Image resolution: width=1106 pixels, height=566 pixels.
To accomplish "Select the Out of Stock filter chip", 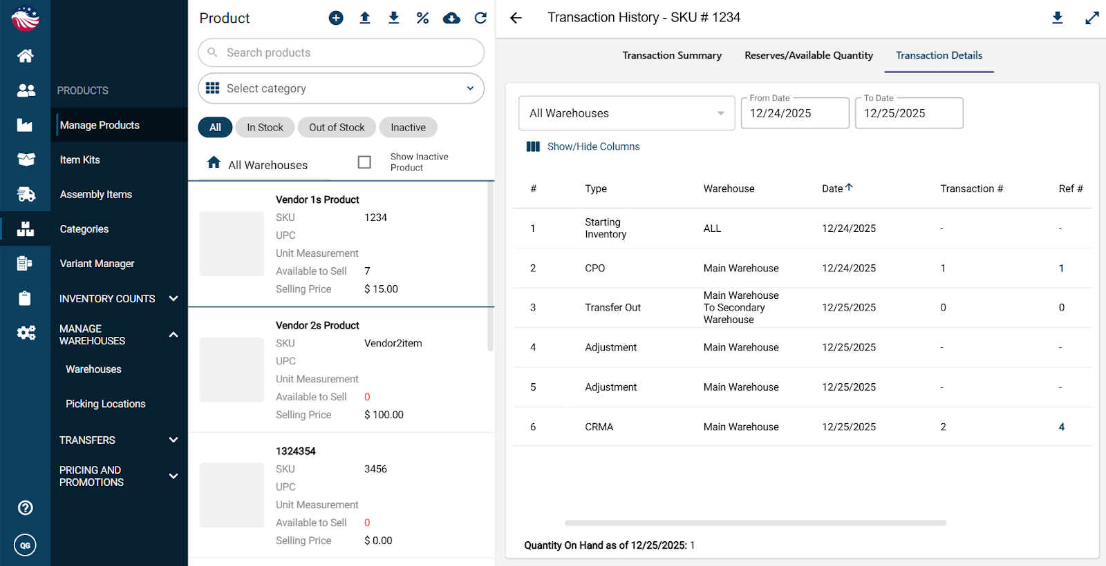I will pyautogui.click(x=337, y=128).
